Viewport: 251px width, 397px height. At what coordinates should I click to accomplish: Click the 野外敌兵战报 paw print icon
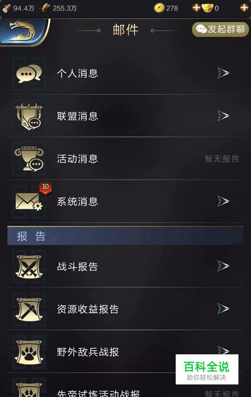29,352
